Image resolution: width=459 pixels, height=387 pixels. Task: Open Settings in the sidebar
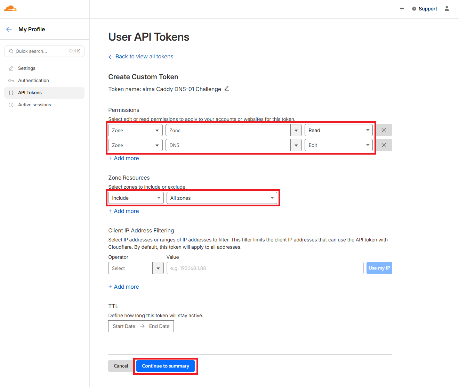coord(27,68)
